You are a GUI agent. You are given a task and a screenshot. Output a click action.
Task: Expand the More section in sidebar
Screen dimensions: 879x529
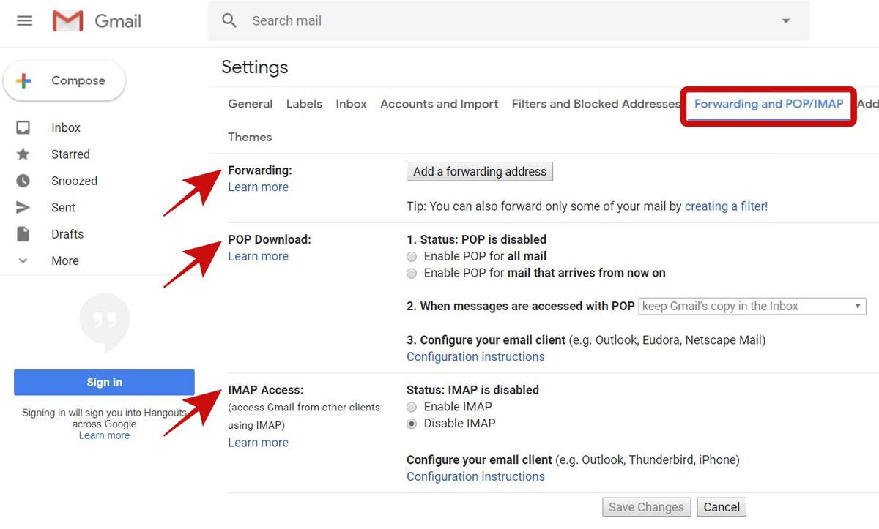click(23, 260)
